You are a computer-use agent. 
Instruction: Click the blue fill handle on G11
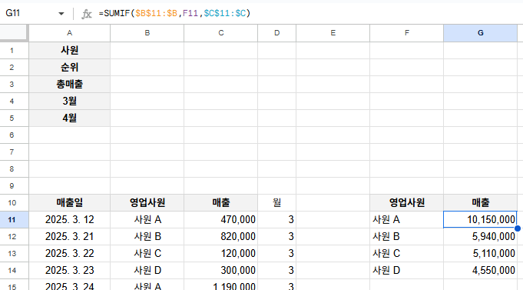[x=518, y=228]
